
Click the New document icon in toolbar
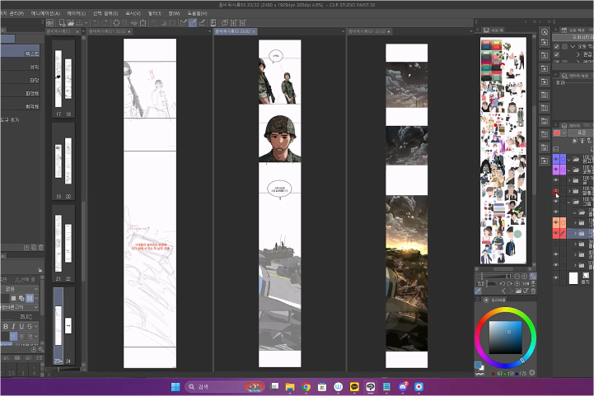click(62, 23)
